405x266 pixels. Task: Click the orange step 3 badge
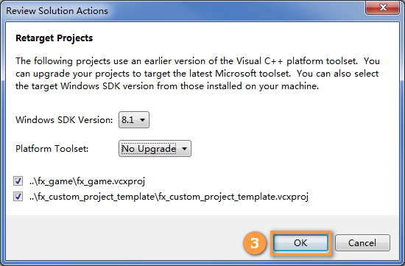(x=255, y=243)
